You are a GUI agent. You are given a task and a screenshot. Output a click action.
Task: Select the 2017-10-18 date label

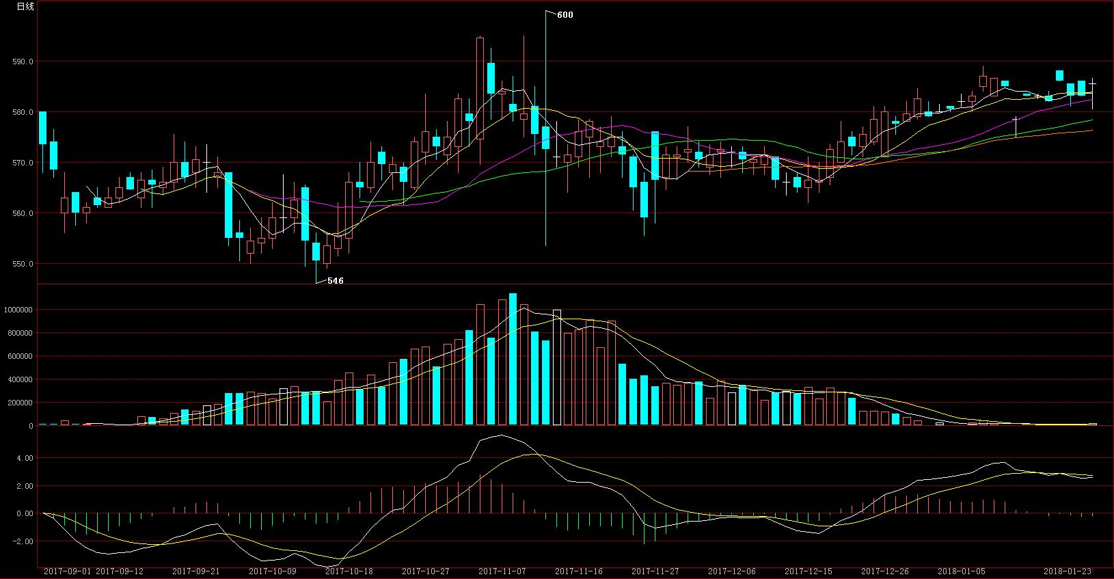point(349,571)
